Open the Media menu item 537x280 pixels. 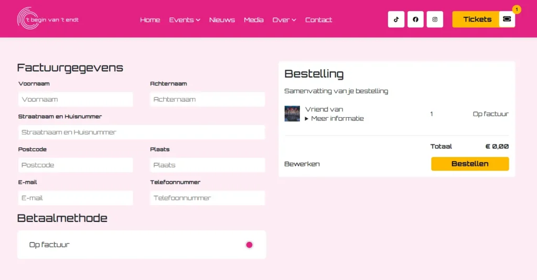coord(254,20)
